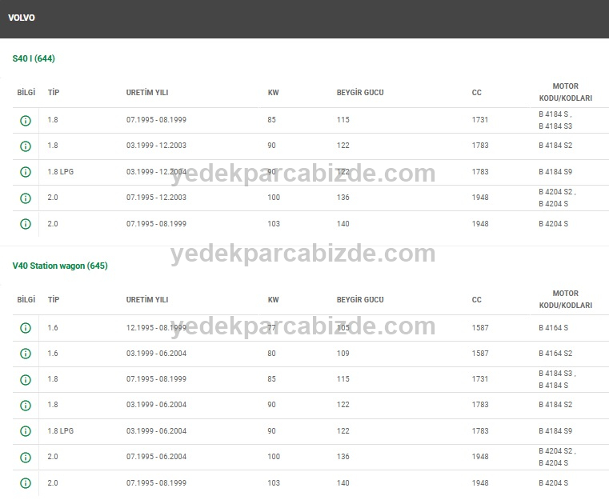This screenshot has height=504, width=609.
Task: Click MOTOR KODU/KODLARI header in S40 I table
Action: [565, 92]
